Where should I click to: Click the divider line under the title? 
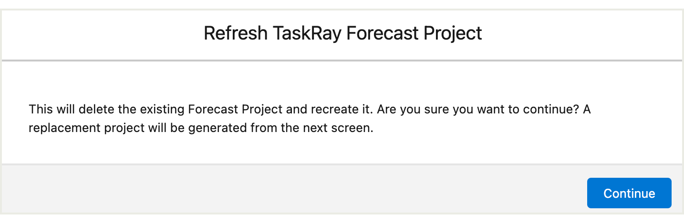(x=342, y=61)
